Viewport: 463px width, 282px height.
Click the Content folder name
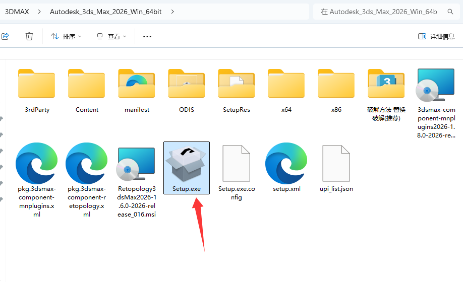tap(87, 110)
